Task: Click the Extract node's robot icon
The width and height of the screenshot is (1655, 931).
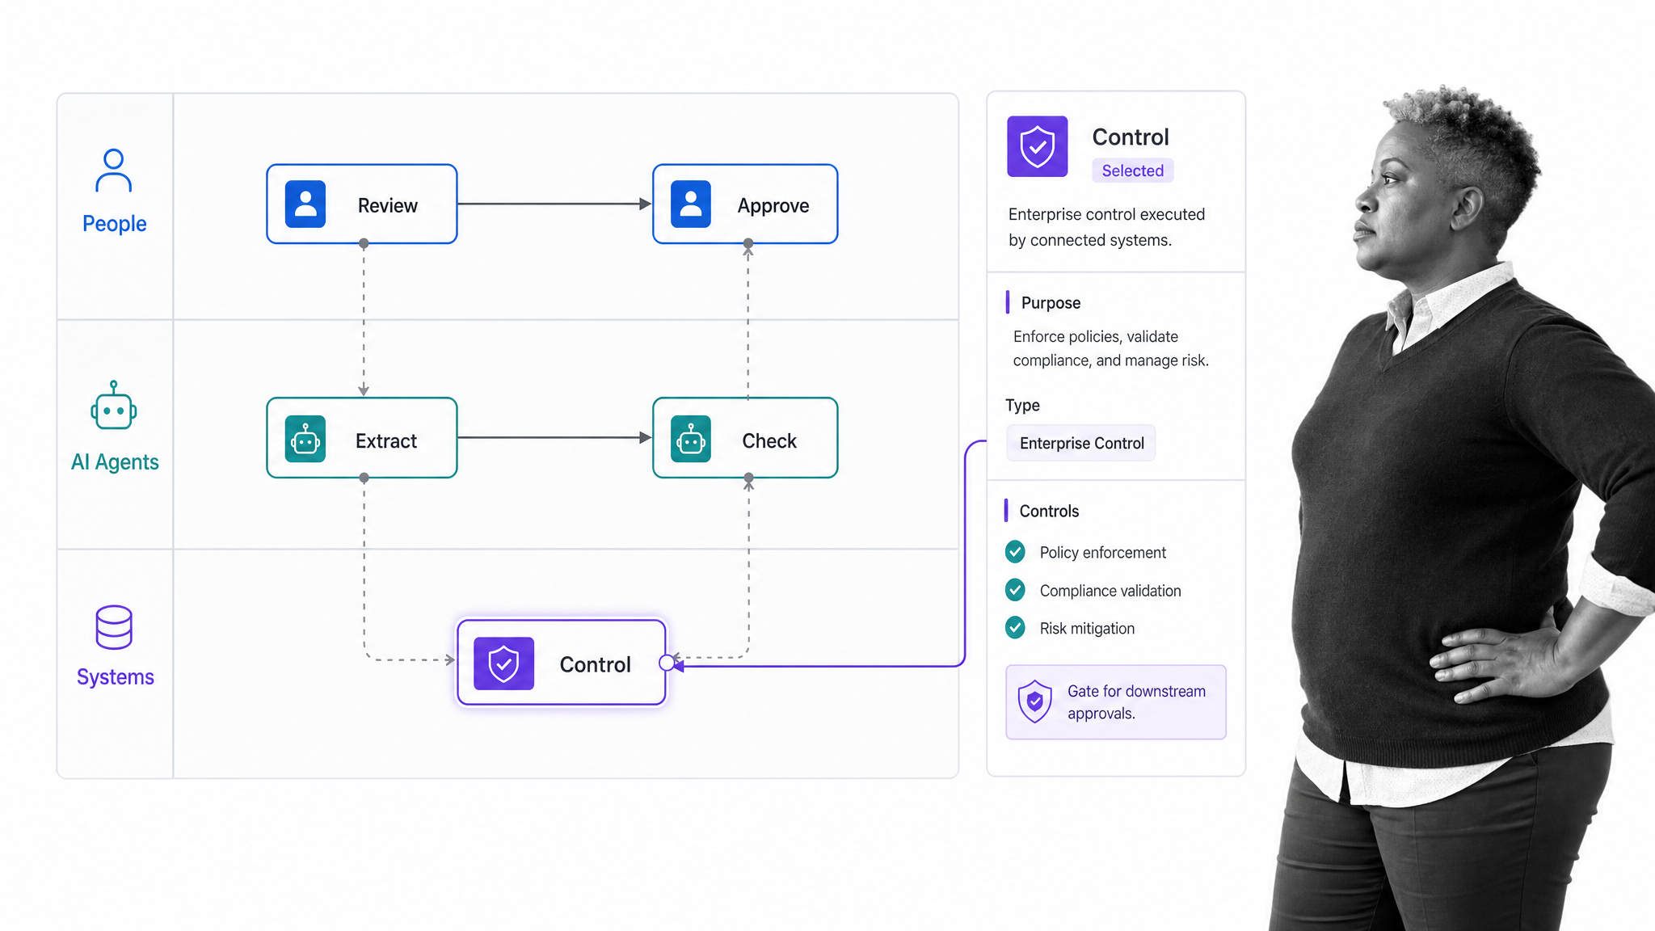Action: [x=305, y=439]
